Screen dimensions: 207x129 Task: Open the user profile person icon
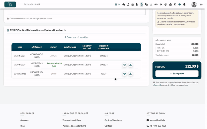128,4
